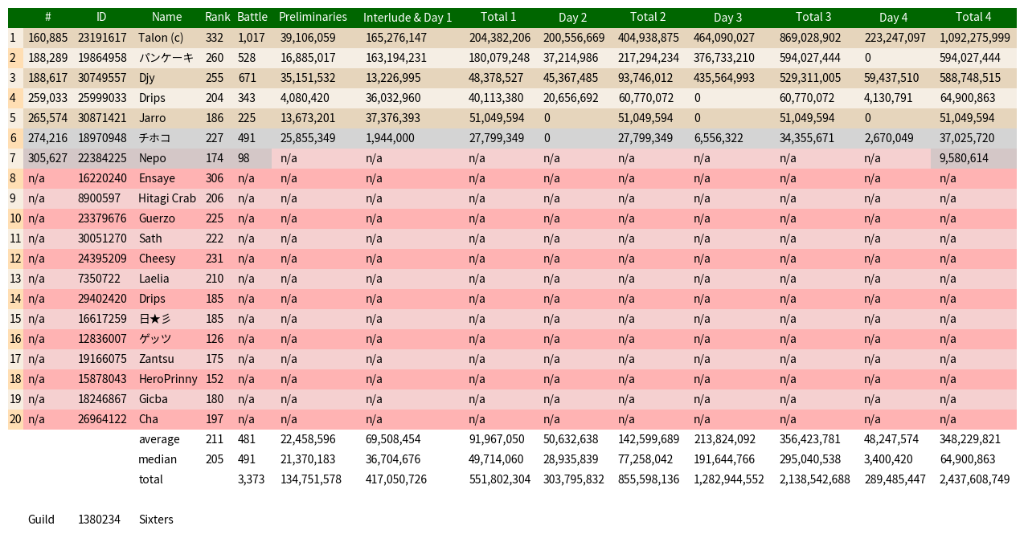Click Talon's Total 4 value 1,092,275,999
Screen dimensions: 1024x538
click(975, 38)
